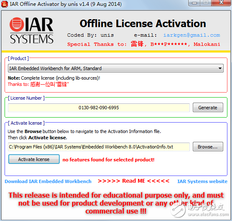Open the iarkgen@gmail.com email link

[x=192, y=35]
